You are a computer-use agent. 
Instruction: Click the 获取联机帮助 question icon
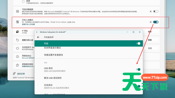pyautogui.click(x=17, y=65)
